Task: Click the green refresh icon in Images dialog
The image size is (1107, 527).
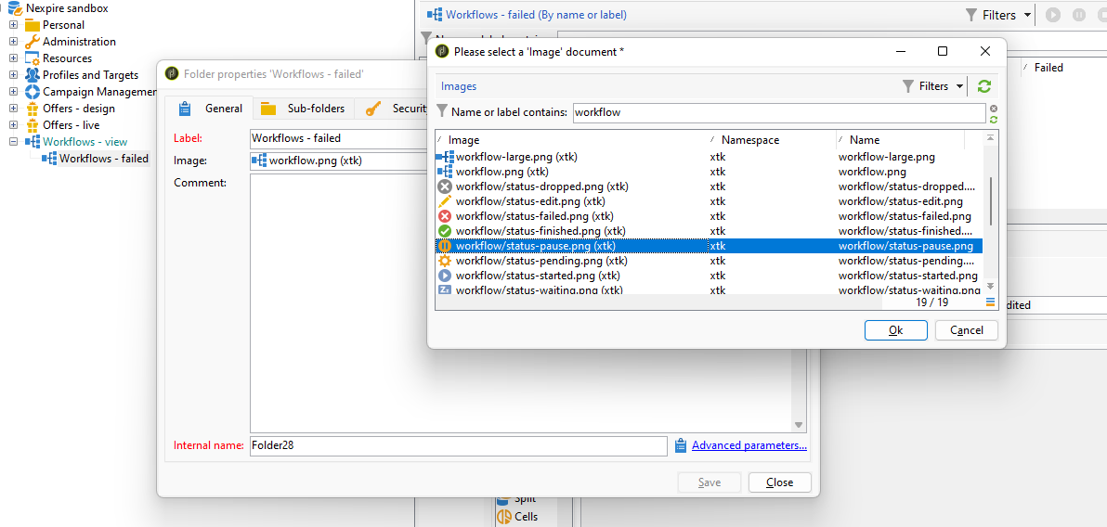Action: [x=984, y=86]
